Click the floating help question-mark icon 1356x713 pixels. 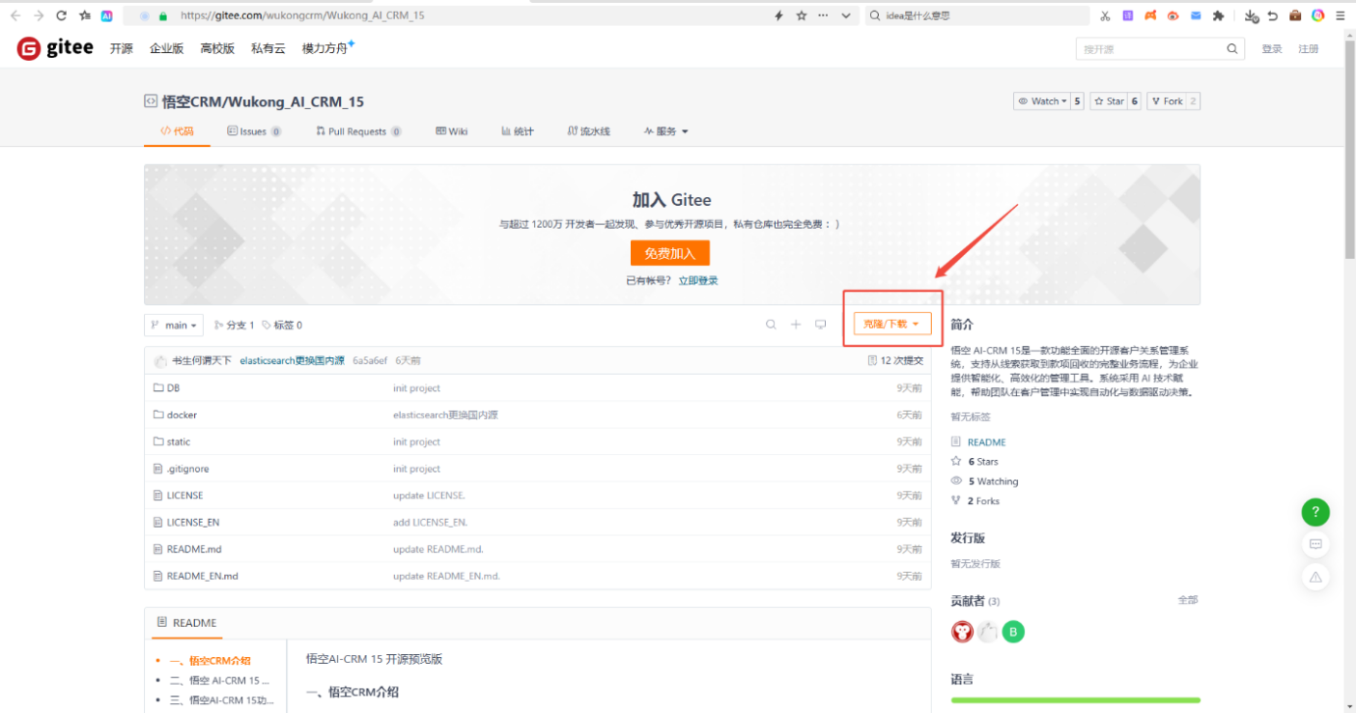(x=1314, y=512)
